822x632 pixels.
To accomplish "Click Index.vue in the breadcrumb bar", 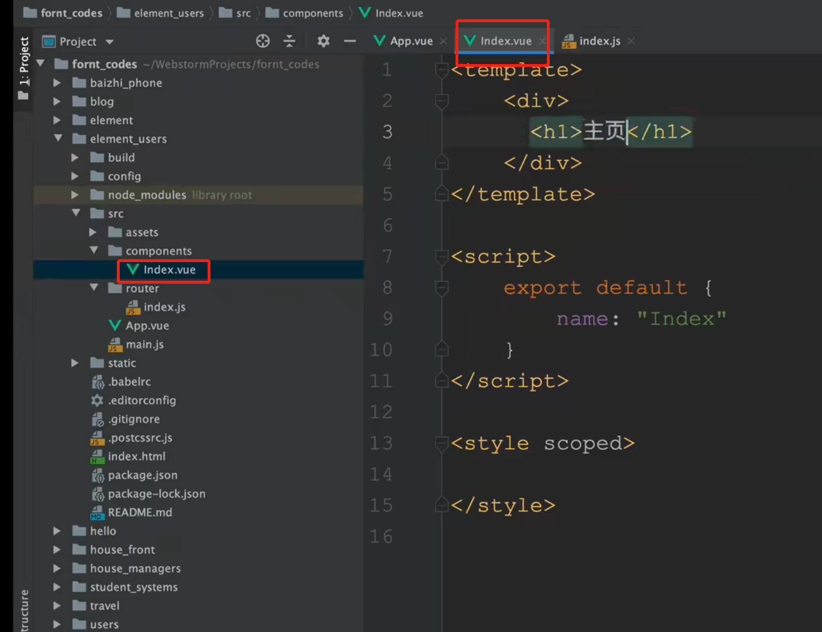I will (x=391, y=12).
